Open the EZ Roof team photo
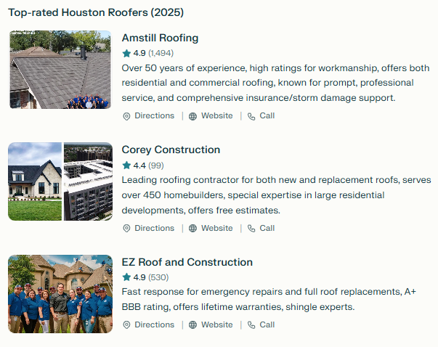This screenshot has height=347, width=438. [60, 294]
